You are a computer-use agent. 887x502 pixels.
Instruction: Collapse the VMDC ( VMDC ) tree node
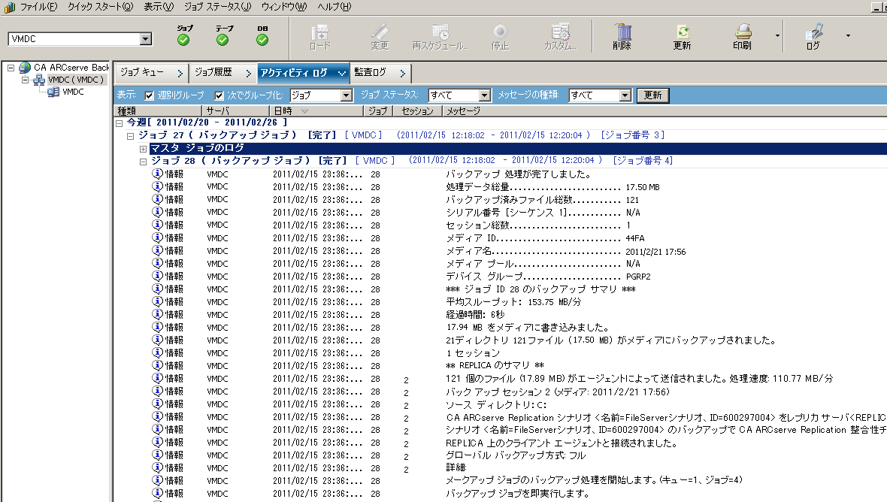[x=25, y=80]
